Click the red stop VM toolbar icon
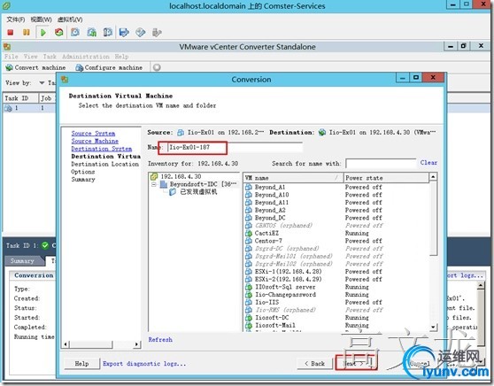 (x=11, y=33)
